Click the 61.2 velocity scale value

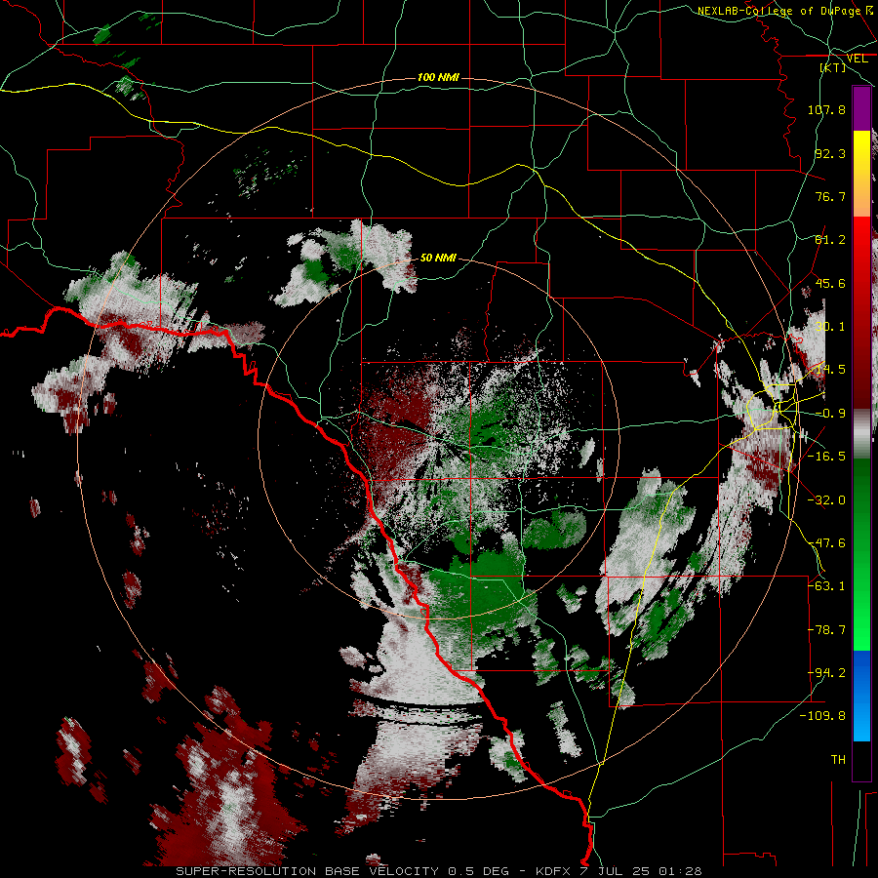830,240
